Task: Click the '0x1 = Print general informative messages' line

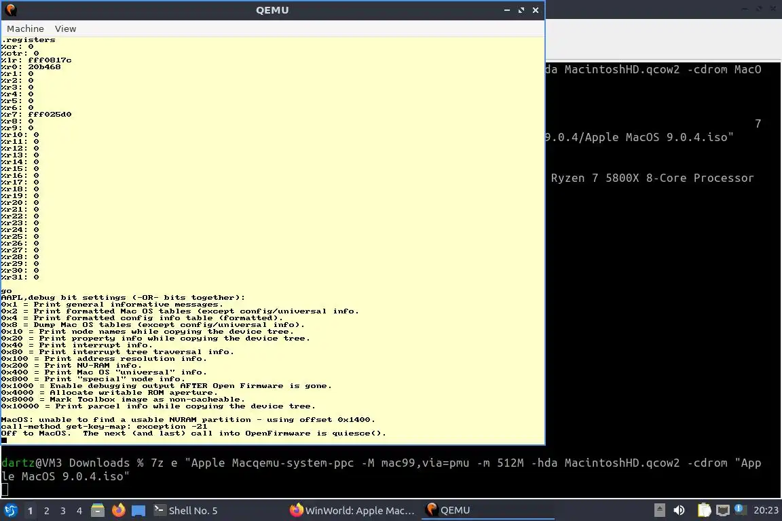Action: point(112,305)
